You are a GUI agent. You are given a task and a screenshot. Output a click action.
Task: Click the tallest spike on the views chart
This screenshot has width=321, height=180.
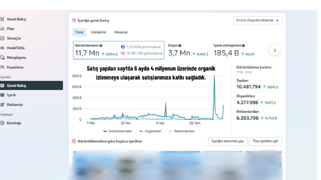click(x=215, y=76)
